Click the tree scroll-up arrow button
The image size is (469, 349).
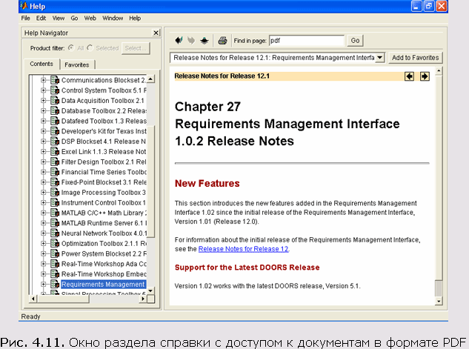[150, 79]
